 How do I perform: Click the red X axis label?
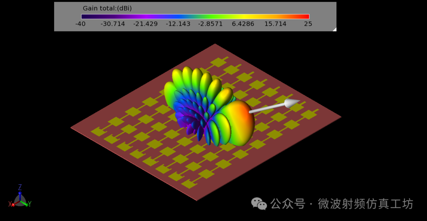[x=10, y=204]
